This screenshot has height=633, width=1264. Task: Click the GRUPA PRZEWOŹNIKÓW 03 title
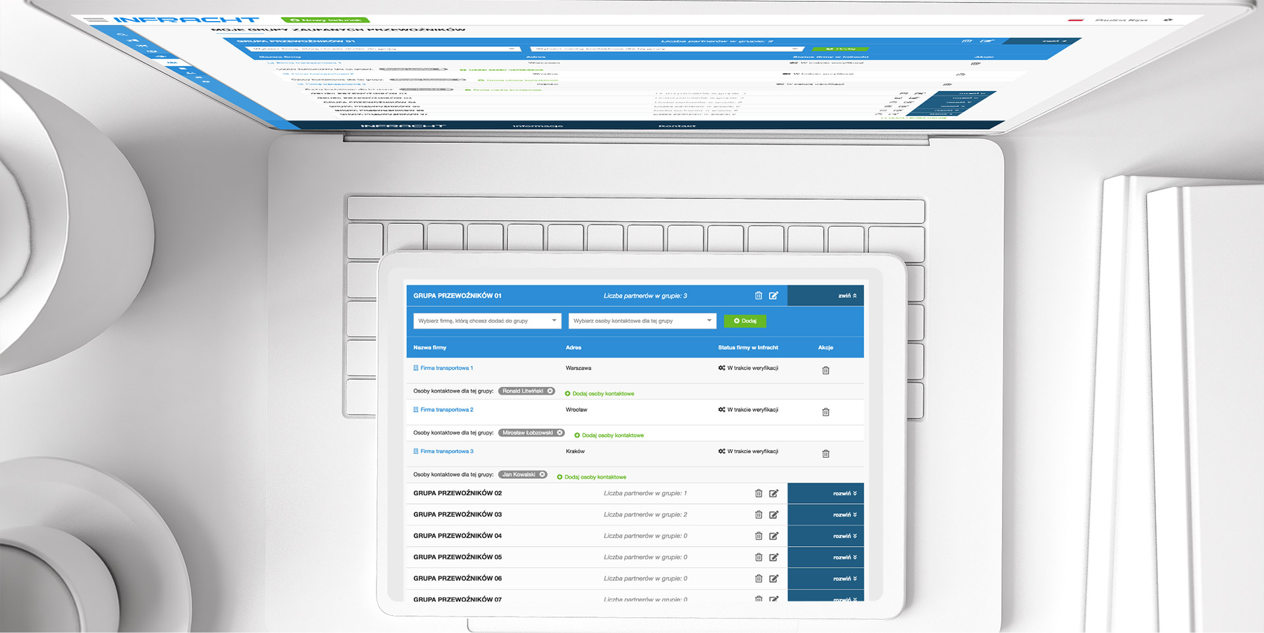pos(458,514)
